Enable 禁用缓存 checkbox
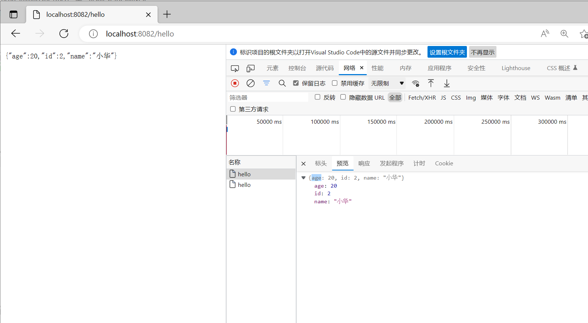 (x=334, y=83)
